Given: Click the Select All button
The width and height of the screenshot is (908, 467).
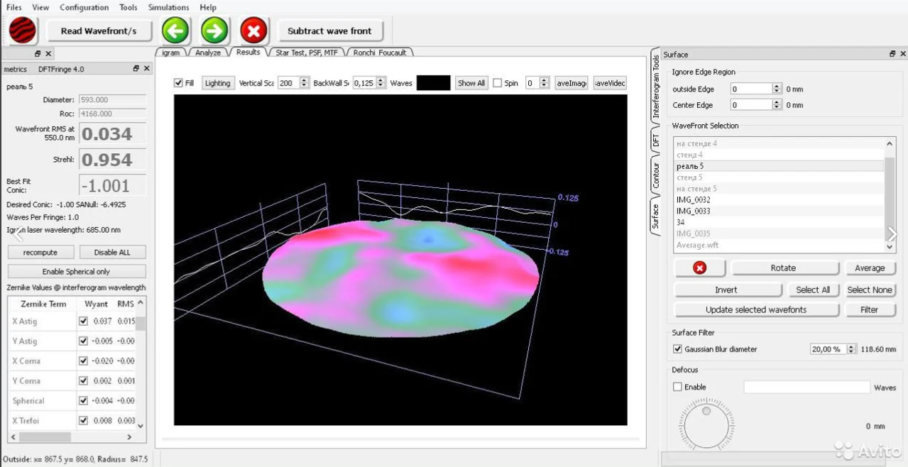Looking at the screenshot, I should coord(813,290).
